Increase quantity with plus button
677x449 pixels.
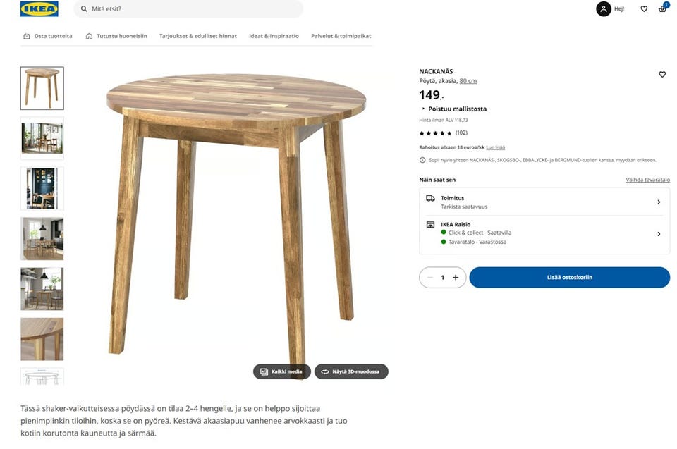[x=456, y=278]
